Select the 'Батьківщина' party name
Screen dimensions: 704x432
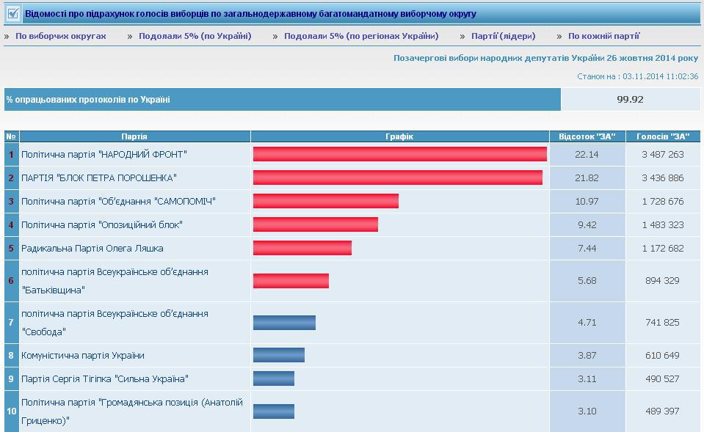115,281
